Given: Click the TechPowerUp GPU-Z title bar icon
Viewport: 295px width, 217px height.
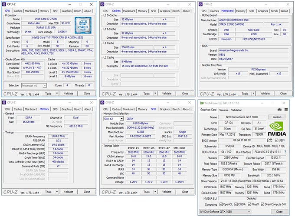Looking at the screenshot, I should click(201, 103).
